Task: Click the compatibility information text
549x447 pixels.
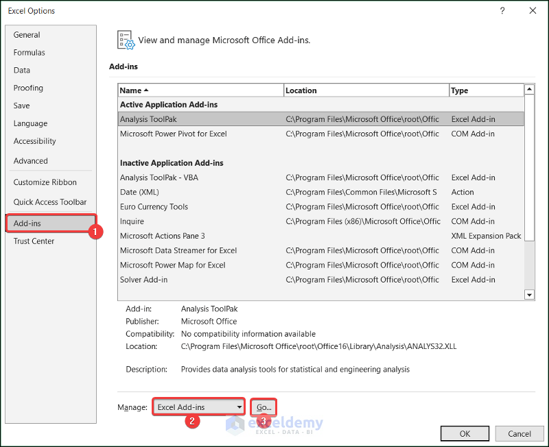Action: pyautogui.click(x=248, y=334)
